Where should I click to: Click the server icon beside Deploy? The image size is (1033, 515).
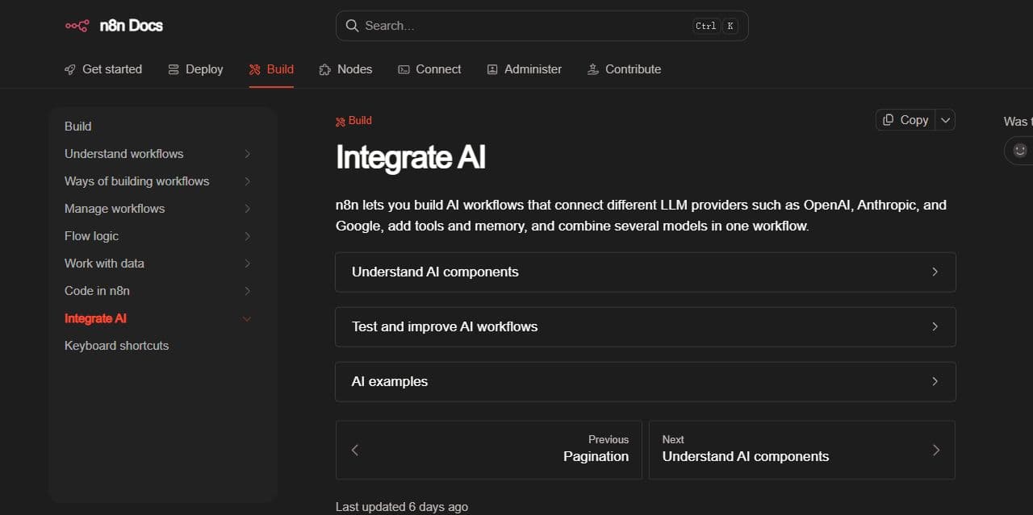coord(174,69)
